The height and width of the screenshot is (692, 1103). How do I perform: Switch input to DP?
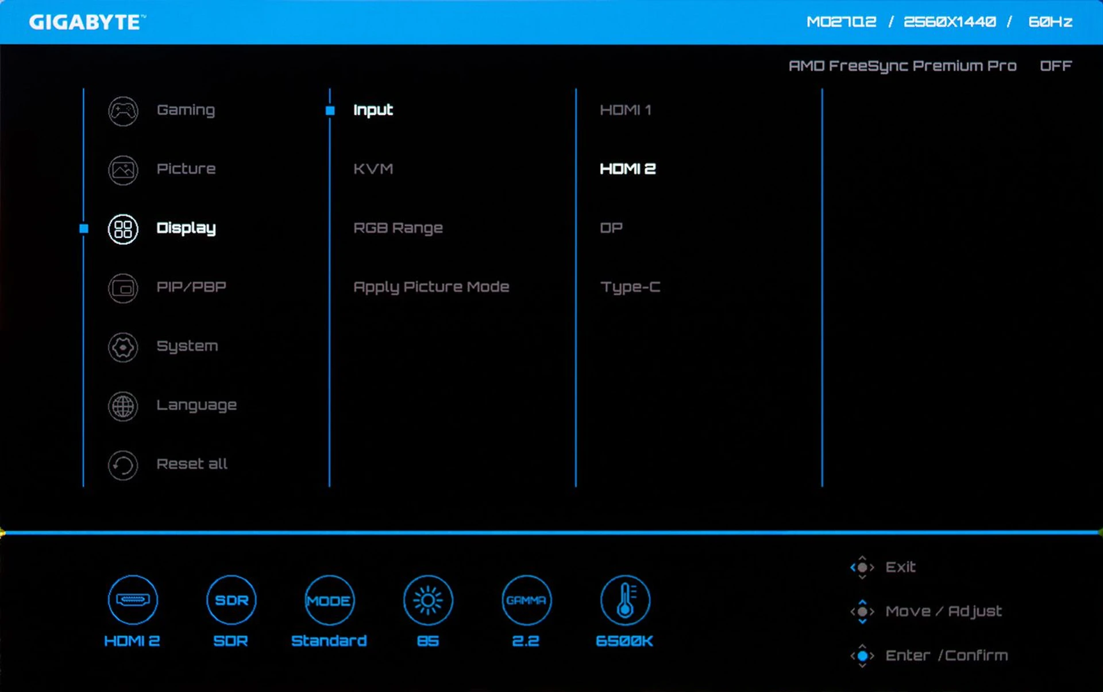[611, 228]
